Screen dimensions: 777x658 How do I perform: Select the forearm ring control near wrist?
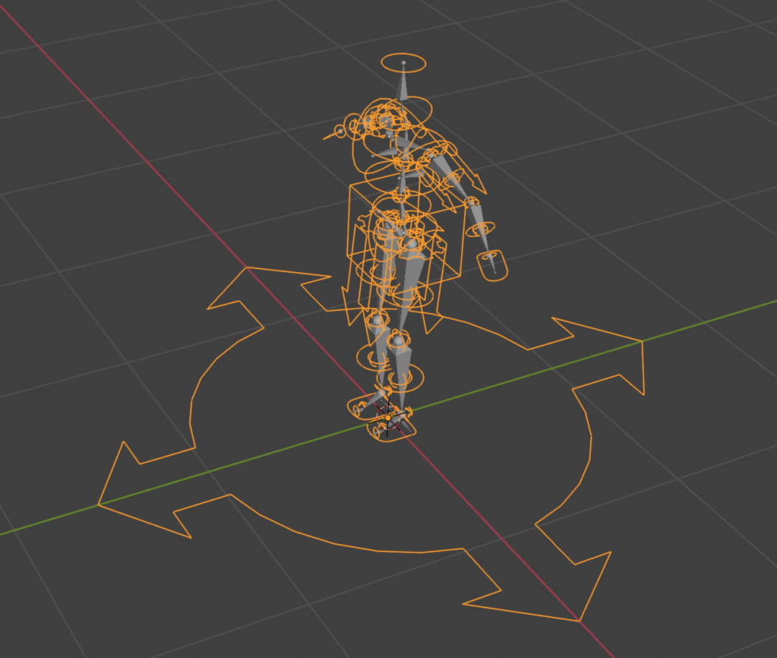(480, 229)
